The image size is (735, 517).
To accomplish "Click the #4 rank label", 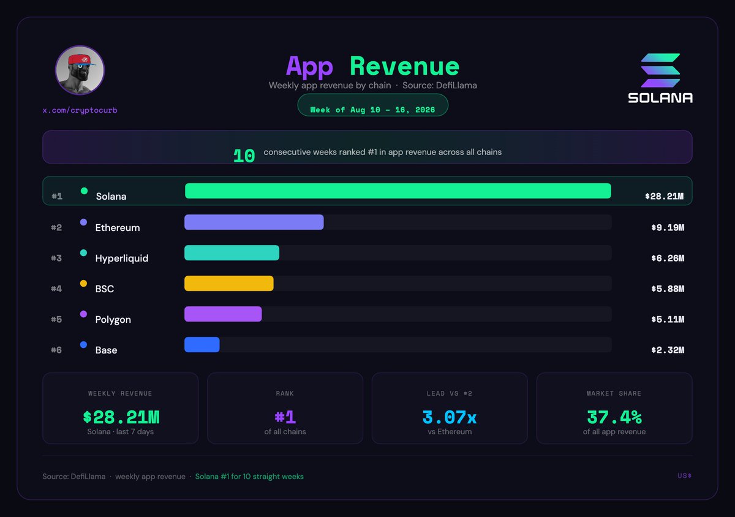I will tap(56, 289).
